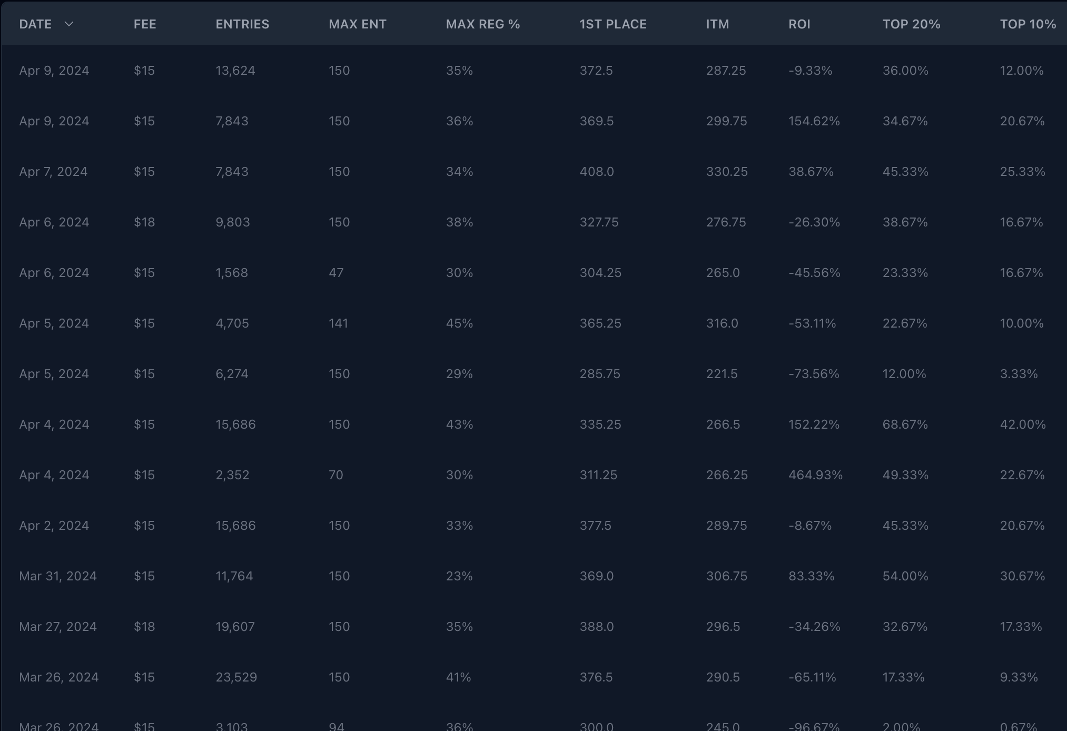Click the Apr 7, 2024 date cell
1067x731 pixels.
click(x=53, y=172)
